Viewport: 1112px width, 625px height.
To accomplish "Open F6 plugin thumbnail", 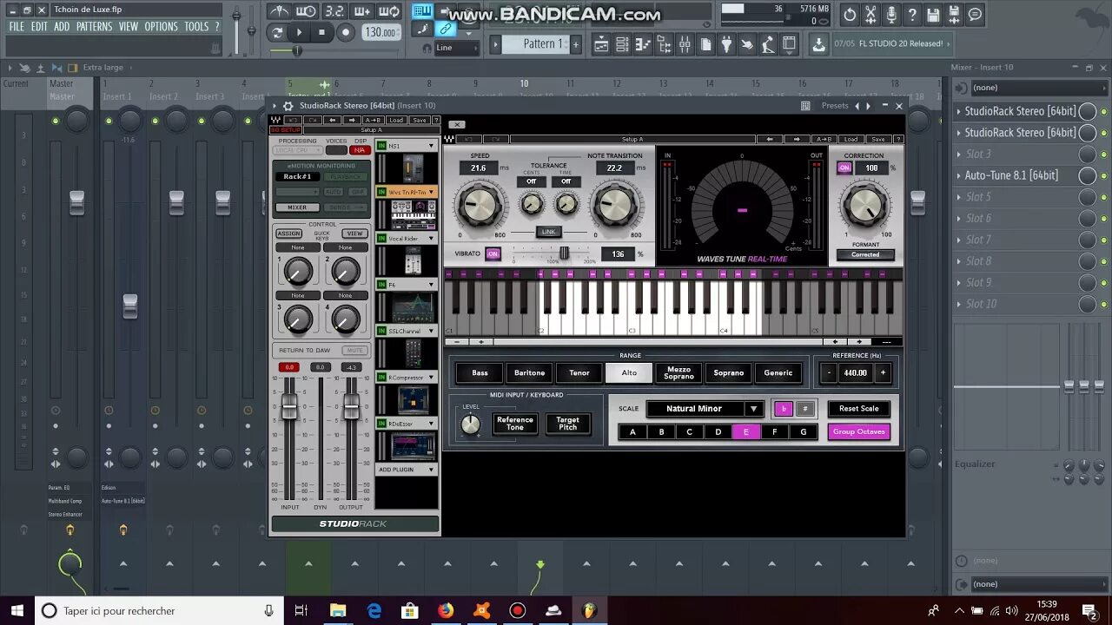I will (x=413, y=307).
